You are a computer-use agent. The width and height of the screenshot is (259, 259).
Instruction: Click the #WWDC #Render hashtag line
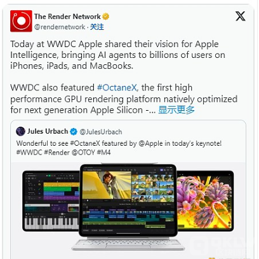click(x=63, y=153)
